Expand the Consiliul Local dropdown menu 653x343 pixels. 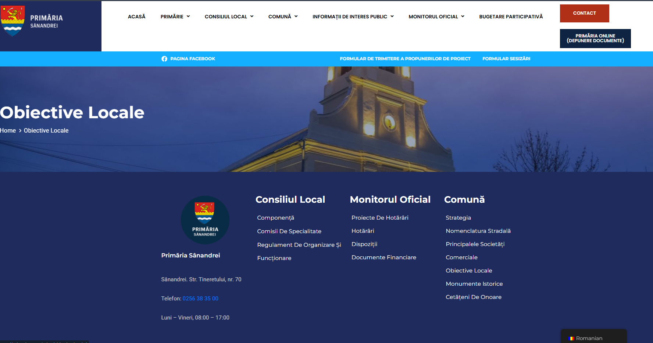[x=229, y=17]
